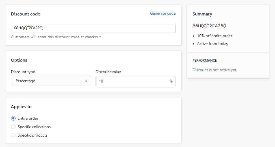Click the up-down arrows beside Percentage

coord(86,81)
